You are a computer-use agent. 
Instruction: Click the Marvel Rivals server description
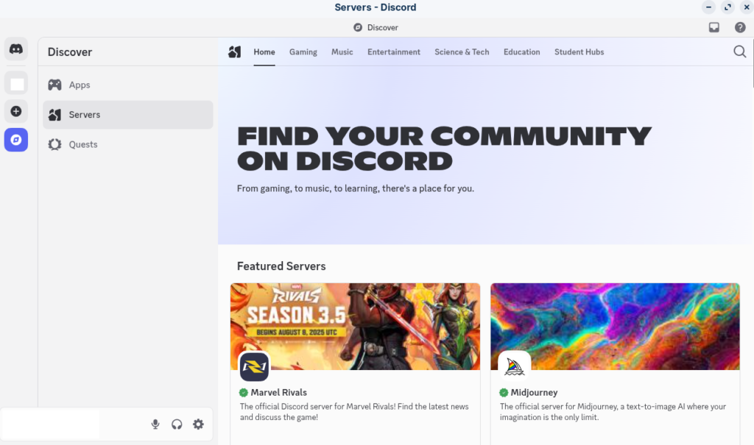[354, 412]
